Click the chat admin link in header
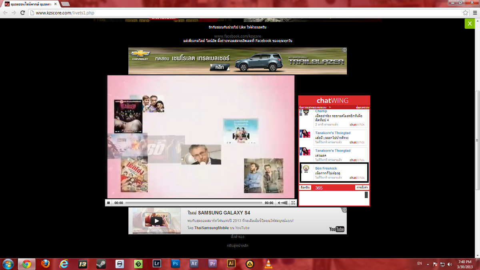480x270 pixels. tap(362, 108)
